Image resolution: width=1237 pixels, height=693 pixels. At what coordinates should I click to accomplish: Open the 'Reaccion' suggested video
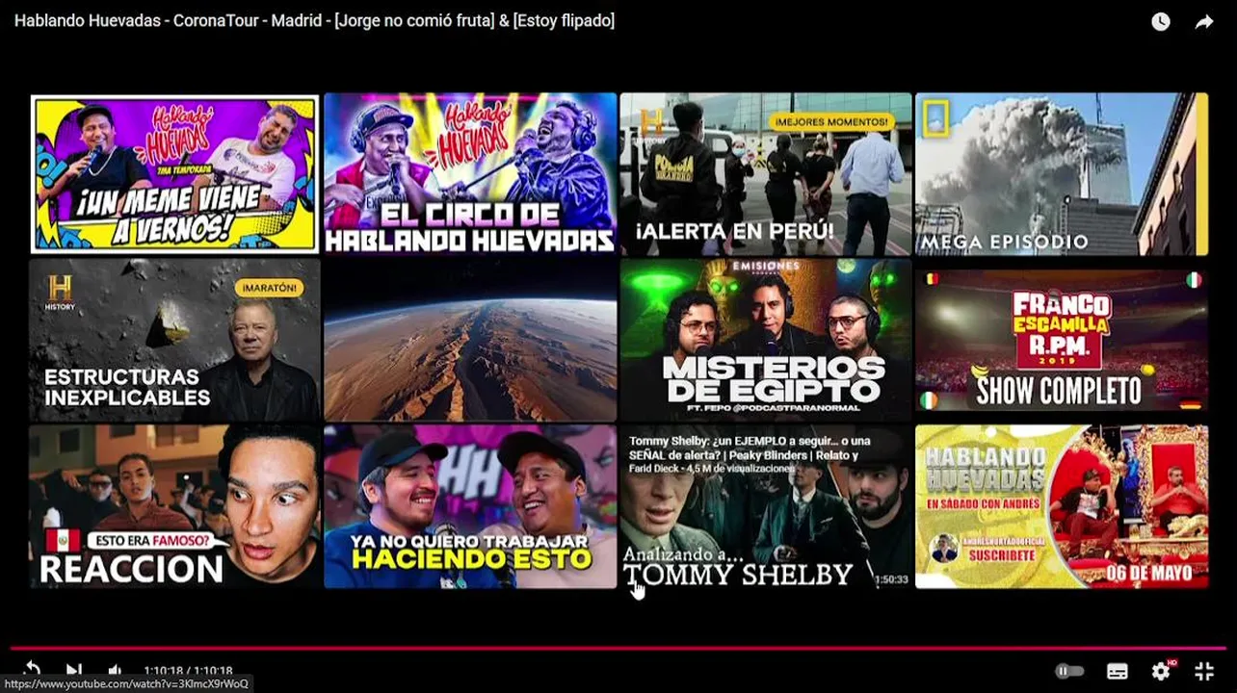174,506
